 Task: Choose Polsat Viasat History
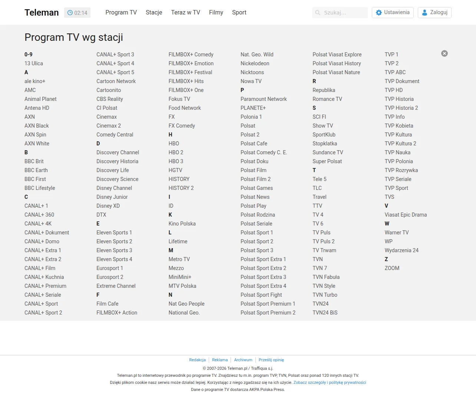pyautogui.click(x=337, y=63)
